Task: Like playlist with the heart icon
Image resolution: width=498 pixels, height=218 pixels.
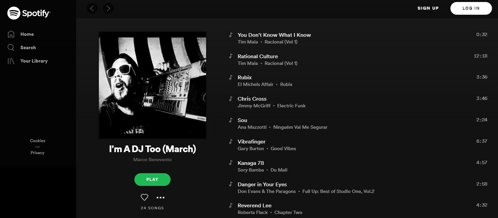Action: pos(144,197)
